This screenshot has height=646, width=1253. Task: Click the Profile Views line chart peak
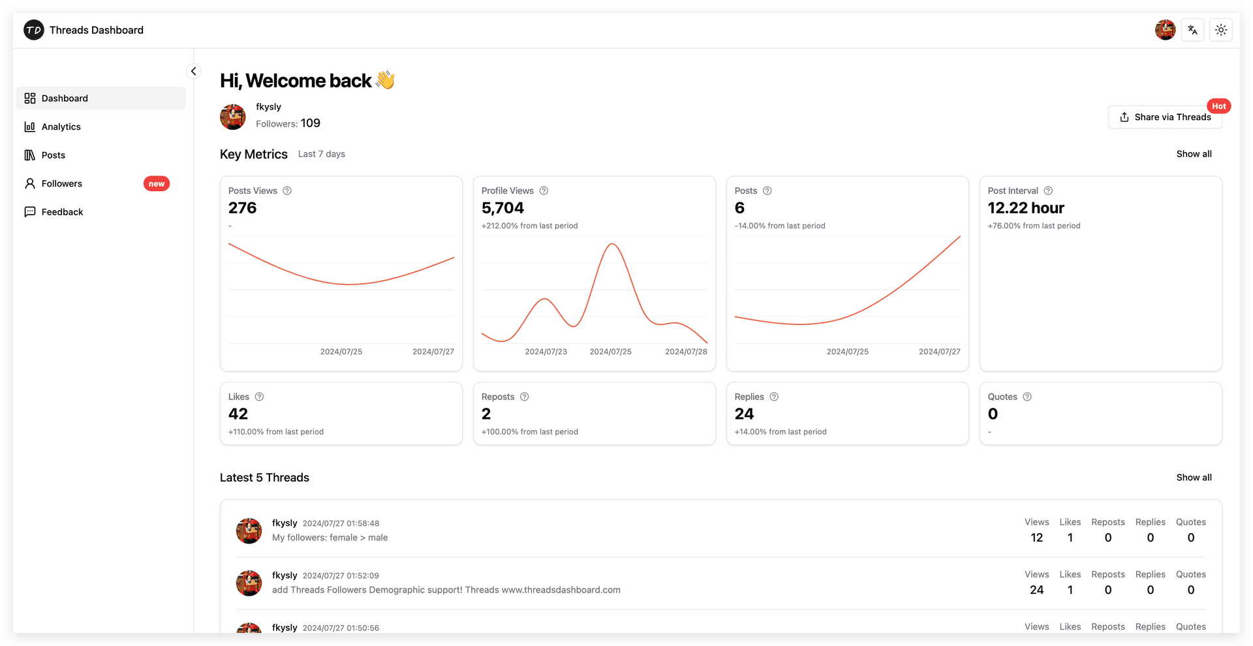(612, 245)
